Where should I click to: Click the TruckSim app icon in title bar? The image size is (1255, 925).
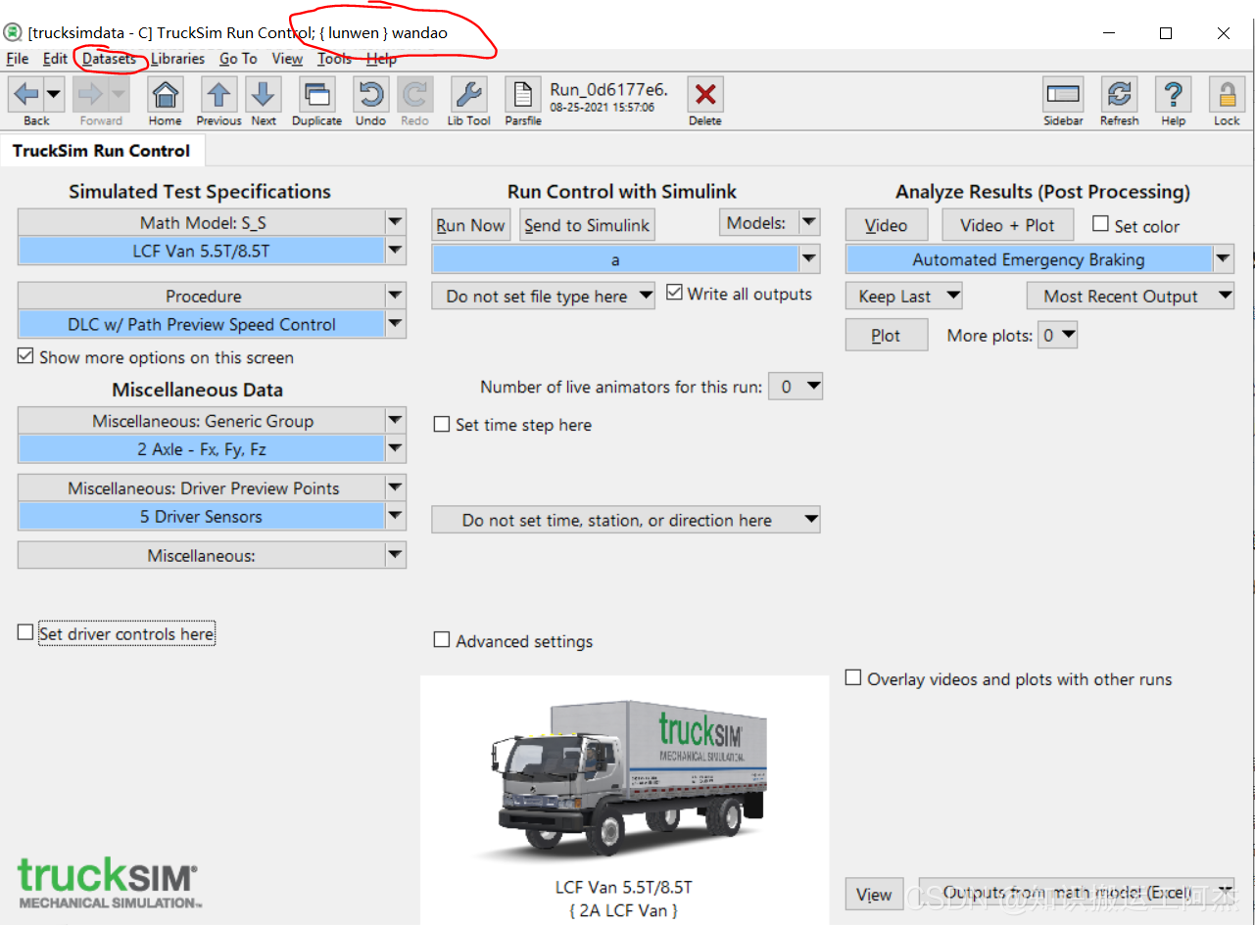pos(14,32)
